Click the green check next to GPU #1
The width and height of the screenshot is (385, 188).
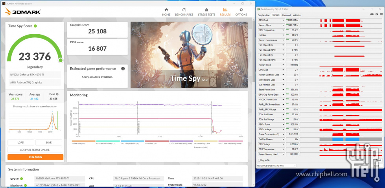(x=21, y=179)
